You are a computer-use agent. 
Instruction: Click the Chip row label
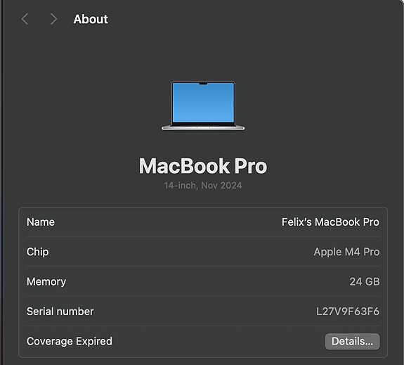pos(38,252)
